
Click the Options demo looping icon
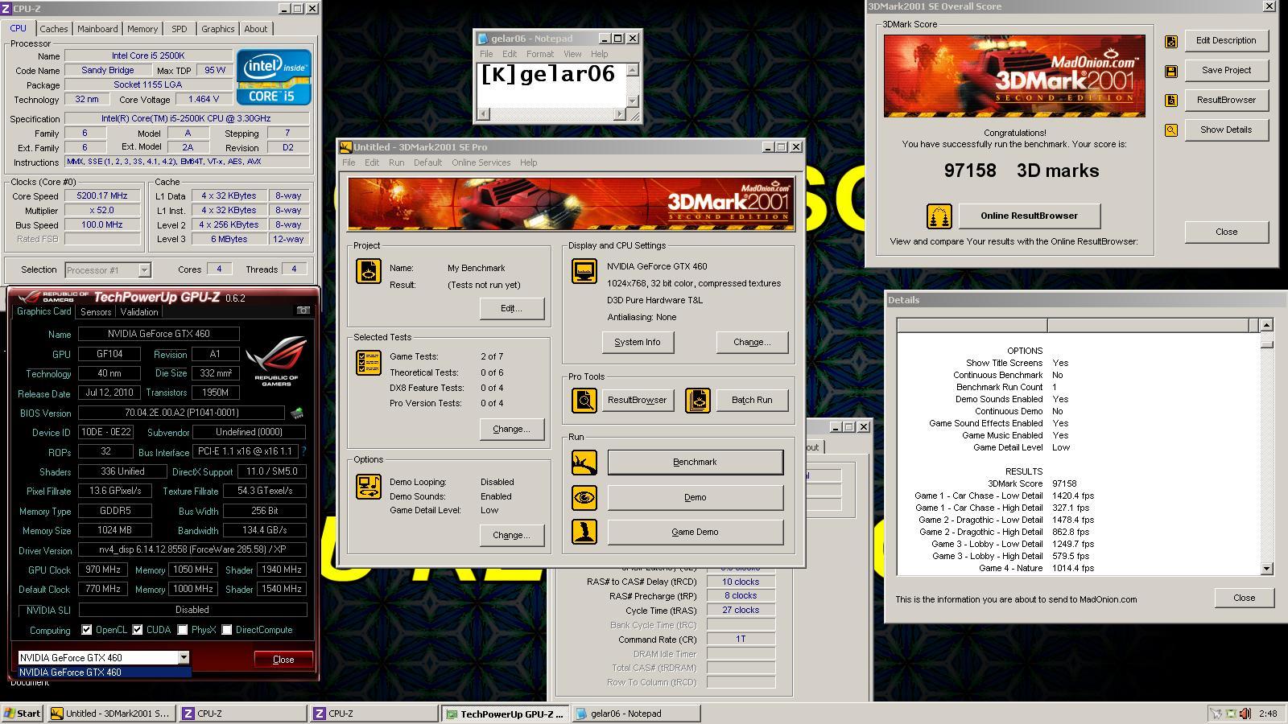(369, 487)
